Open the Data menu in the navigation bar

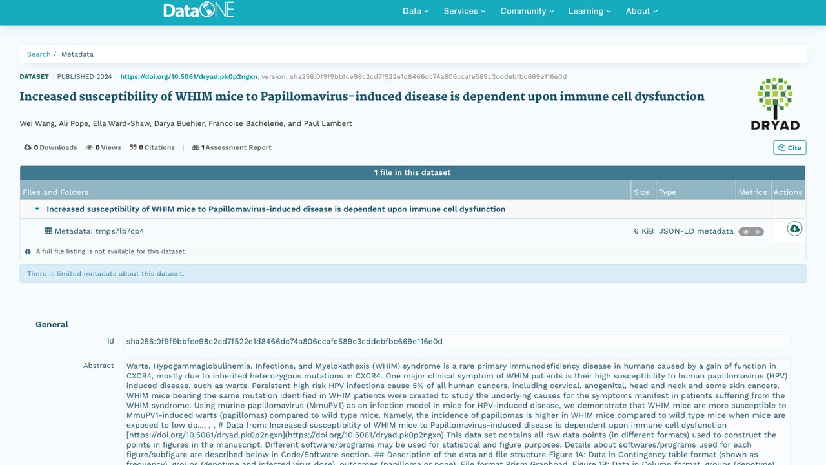pyautogui.click(x=416, y=11)
